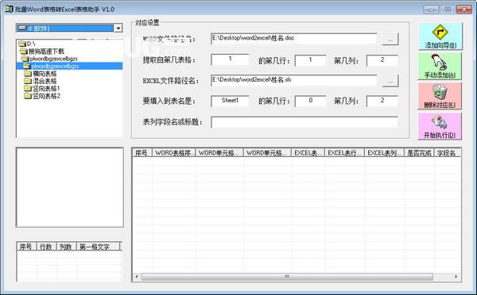This screenshot has height=295, width=477.
Task: Click the 是否完成 column header
Action: click(x=419, y=153)
